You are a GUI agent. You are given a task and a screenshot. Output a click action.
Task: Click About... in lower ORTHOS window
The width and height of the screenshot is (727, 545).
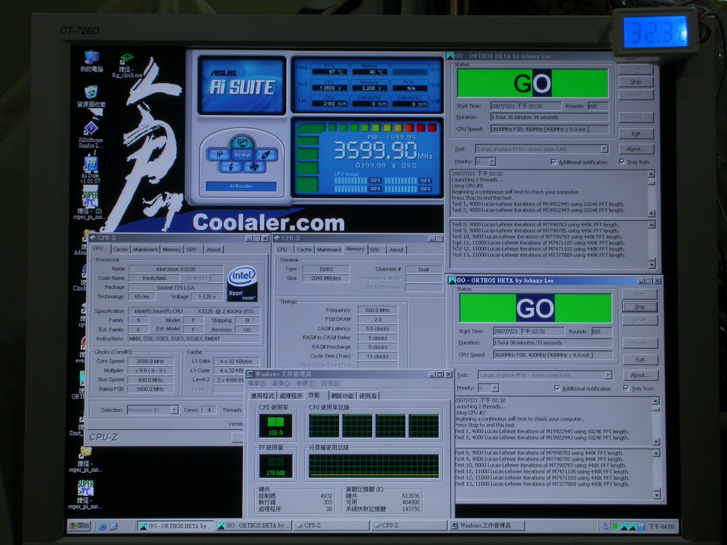pos(640,375)
